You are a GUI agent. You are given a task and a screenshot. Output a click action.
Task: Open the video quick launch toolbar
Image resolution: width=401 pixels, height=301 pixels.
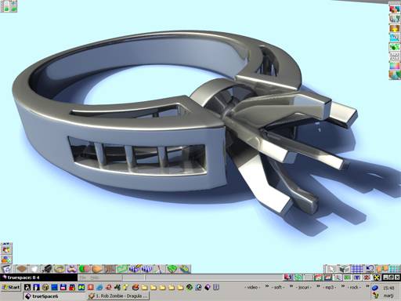point(252,287)
